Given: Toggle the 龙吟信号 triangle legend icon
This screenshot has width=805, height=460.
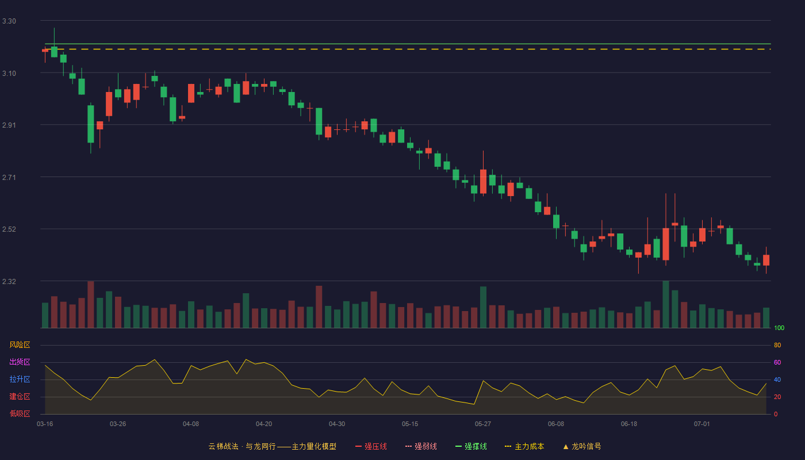Looking at the screenshot, I should 566,446.
